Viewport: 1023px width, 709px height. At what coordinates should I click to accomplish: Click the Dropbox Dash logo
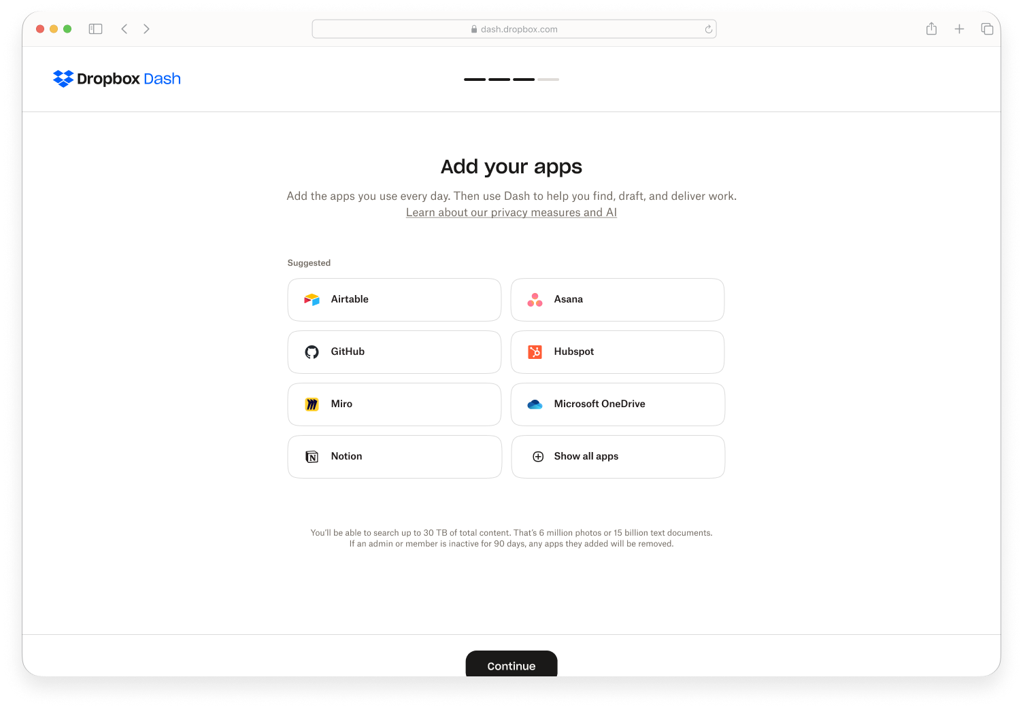click(x=116, y=79)
